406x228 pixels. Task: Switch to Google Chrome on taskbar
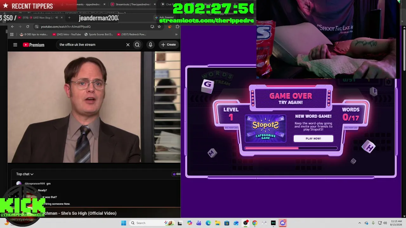tap(255, 223)
